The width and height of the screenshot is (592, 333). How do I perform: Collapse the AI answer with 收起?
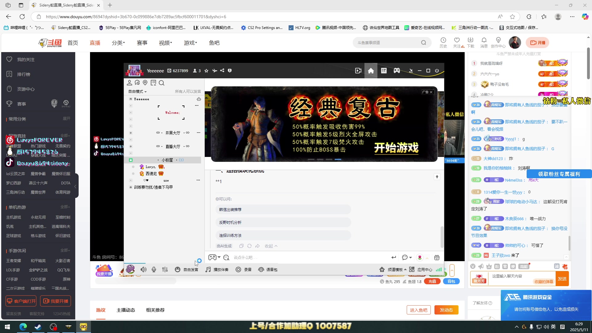[271, 246]
